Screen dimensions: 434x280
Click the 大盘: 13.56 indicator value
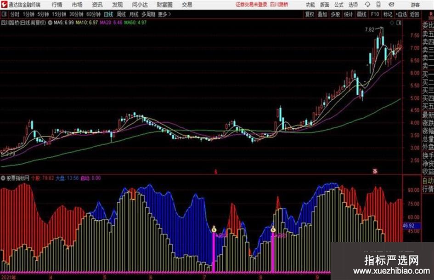tap(67, 178)
